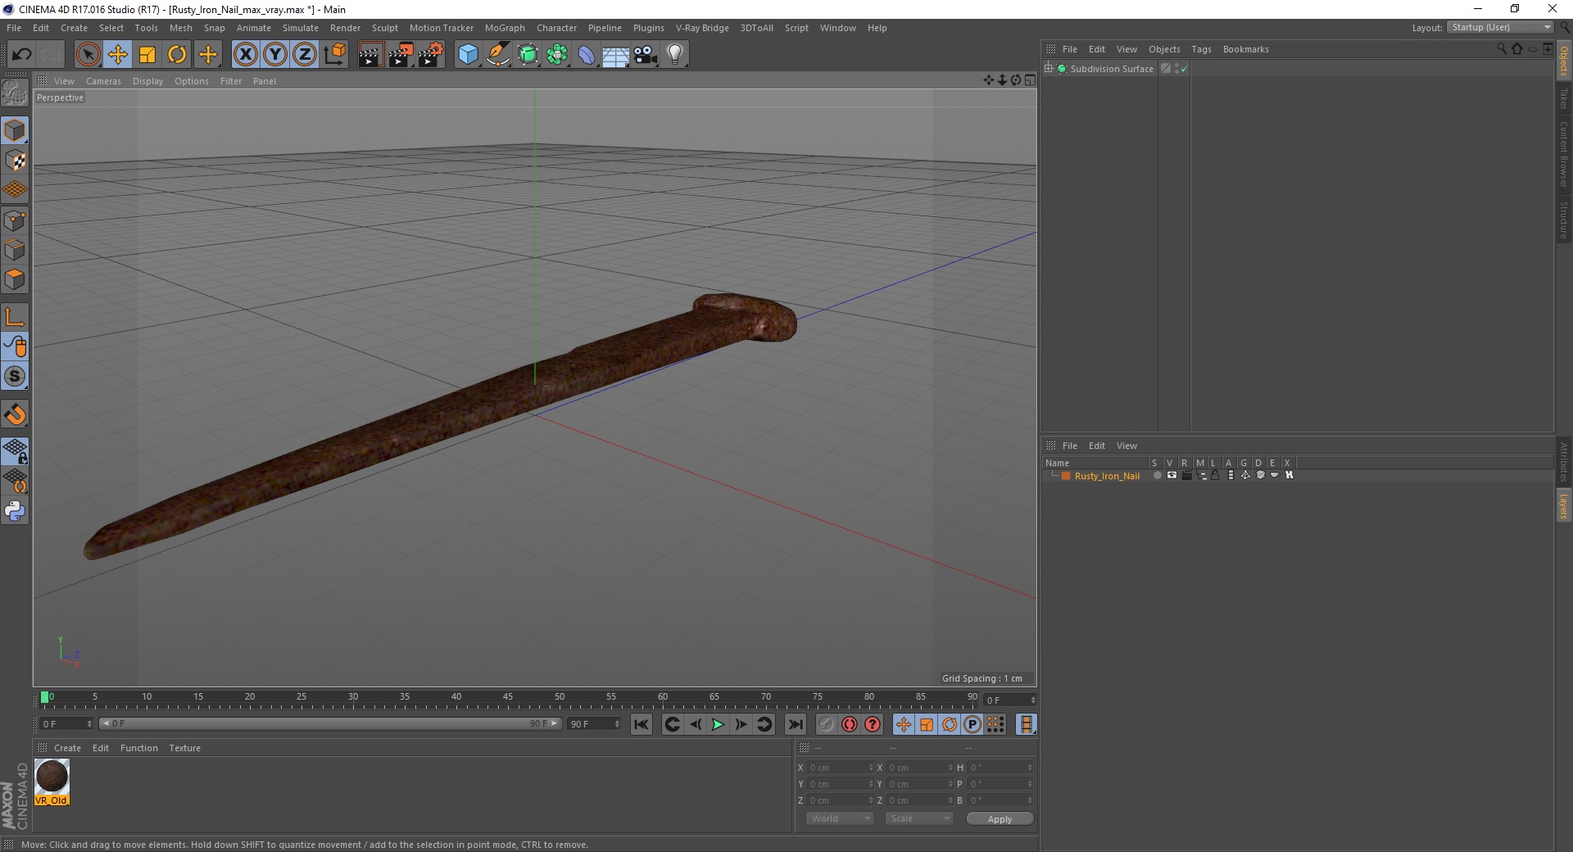Viewport: 1573px width, 852px height.
Task: Add a Cube primitive object
Action: point(468,55)
